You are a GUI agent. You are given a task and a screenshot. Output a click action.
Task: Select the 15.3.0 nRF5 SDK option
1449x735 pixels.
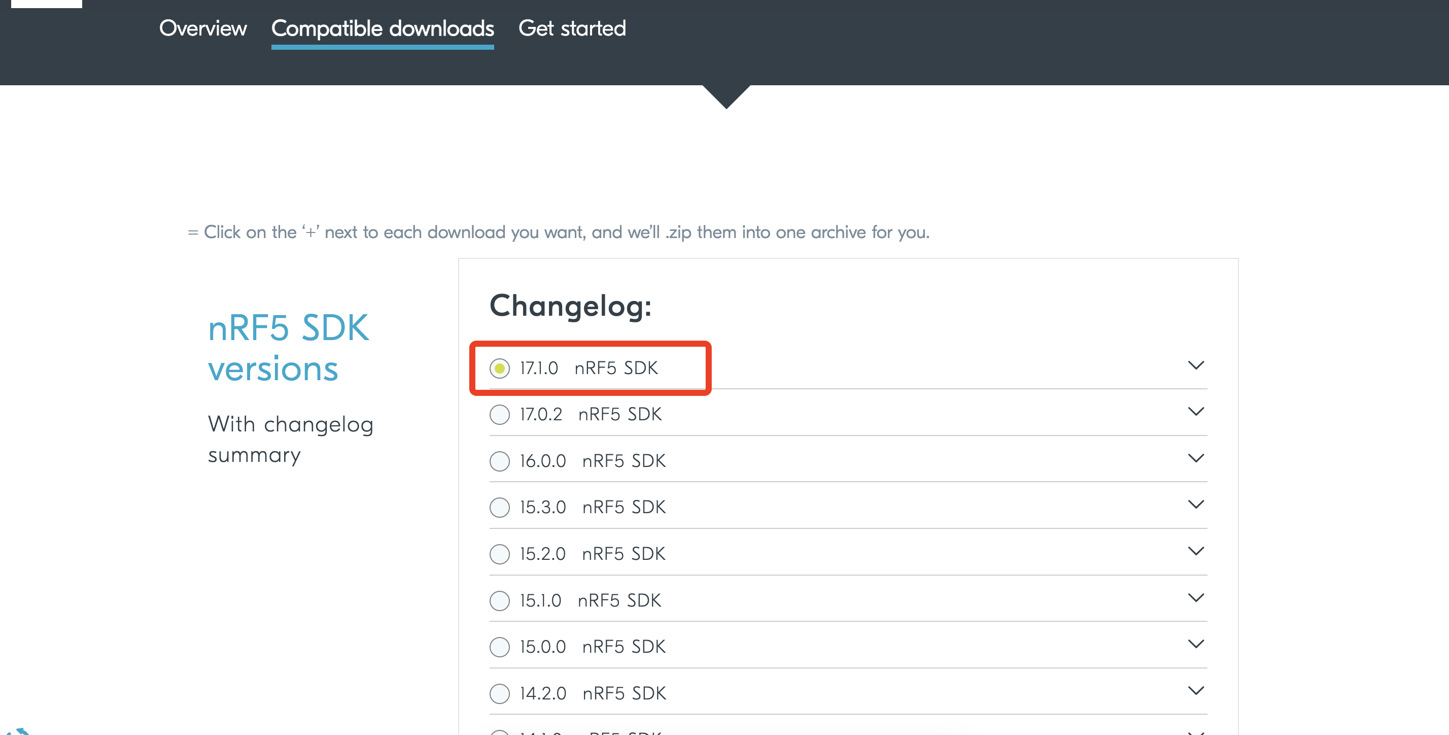tap(500, 508)
